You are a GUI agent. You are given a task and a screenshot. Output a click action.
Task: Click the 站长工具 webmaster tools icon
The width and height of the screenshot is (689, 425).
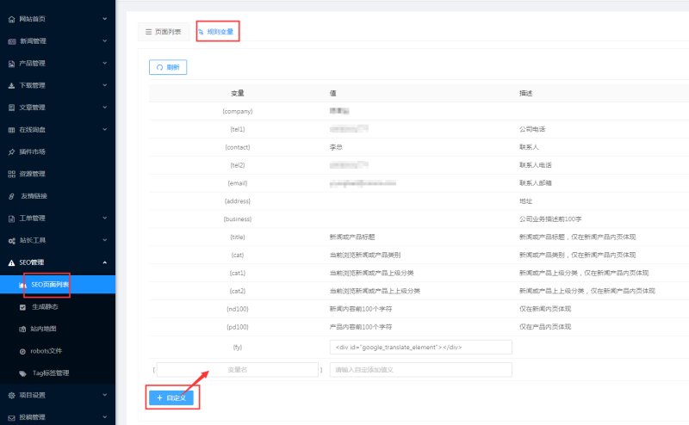click(11, 240)
